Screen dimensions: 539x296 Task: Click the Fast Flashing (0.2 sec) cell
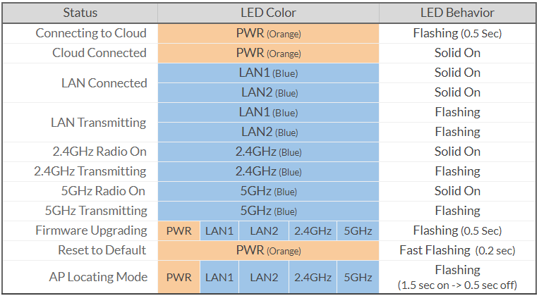(x=457, y=250)
